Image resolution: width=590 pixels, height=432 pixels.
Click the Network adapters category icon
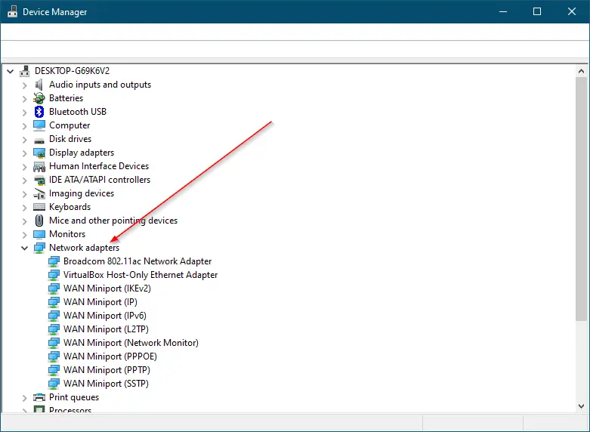[x=39, y=248]
